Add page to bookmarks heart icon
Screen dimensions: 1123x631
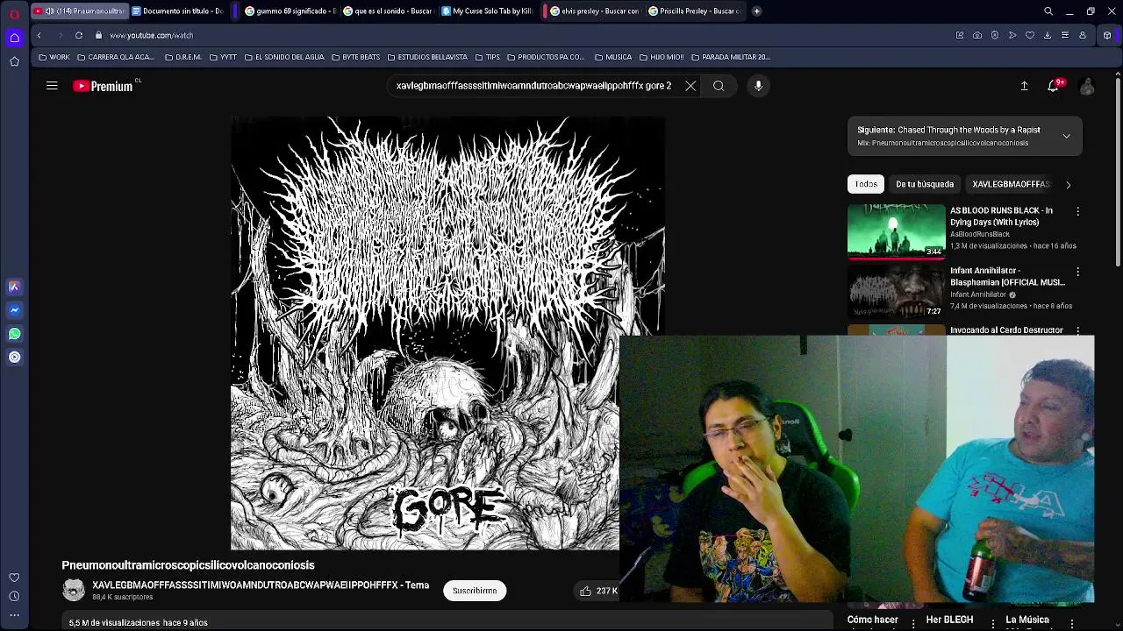(x=1030, y=35)
